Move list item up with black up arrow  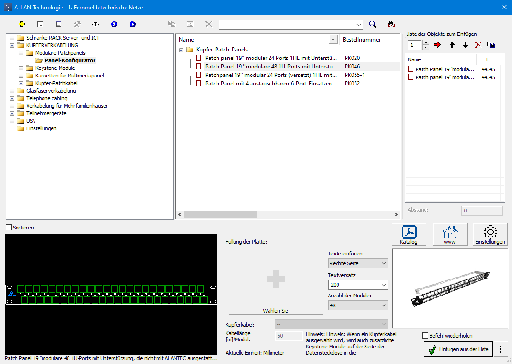(452, 45)
